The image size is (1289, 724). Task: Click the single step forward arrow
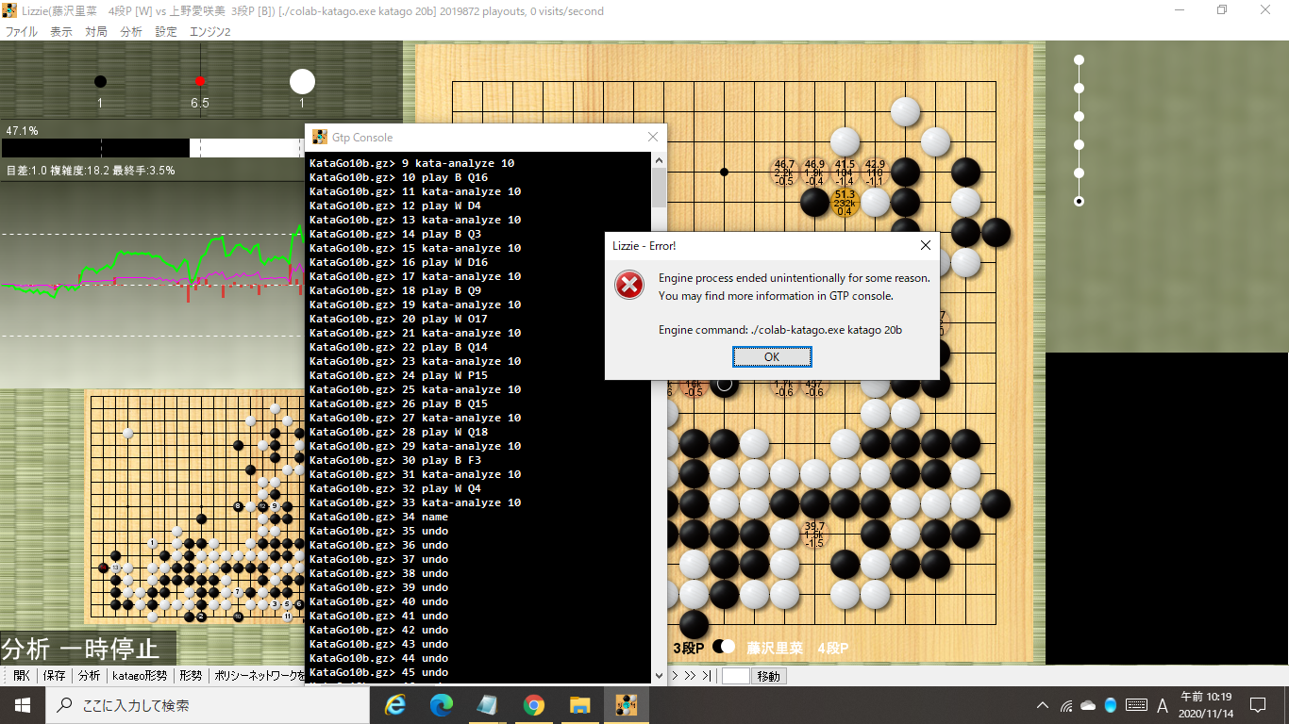(x=675, y=676)
